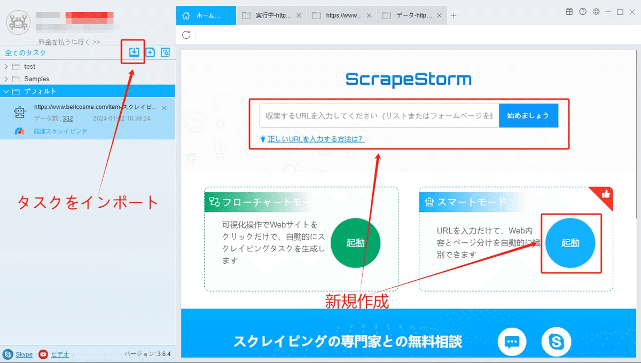Click the new task plus icon
The height and width of the screenshot is (363, 641).
[150, 52]
